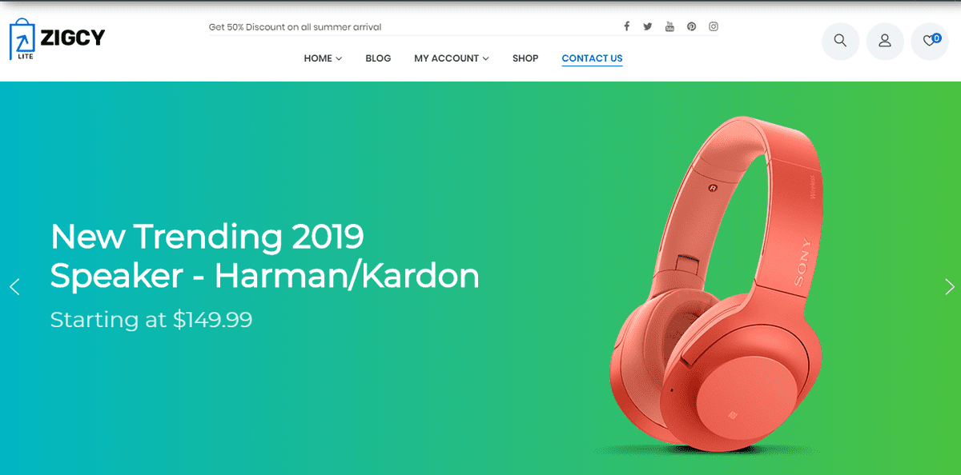Click the New Trending 2019 Speaker headline
The image size is (961, 475).
[264, 256]
